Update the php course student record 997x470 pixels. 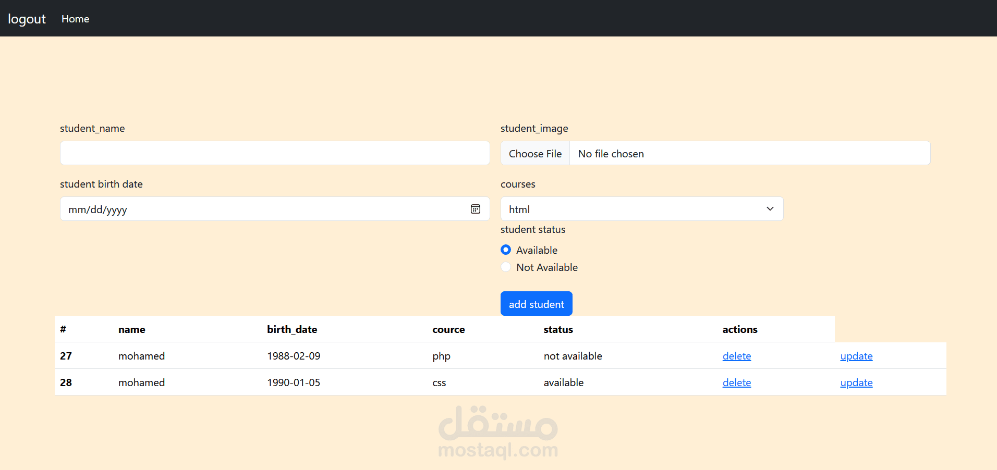[x=856, y=356]
